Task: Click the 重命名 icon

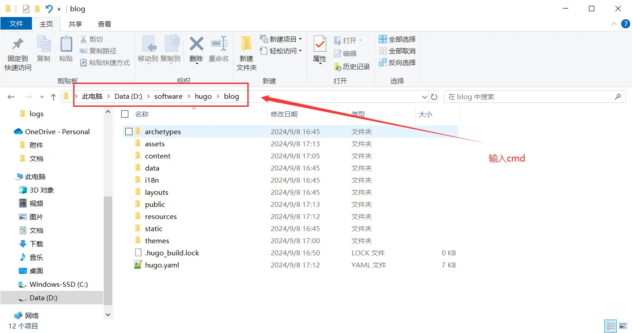Action: click(x=219, y=44)
